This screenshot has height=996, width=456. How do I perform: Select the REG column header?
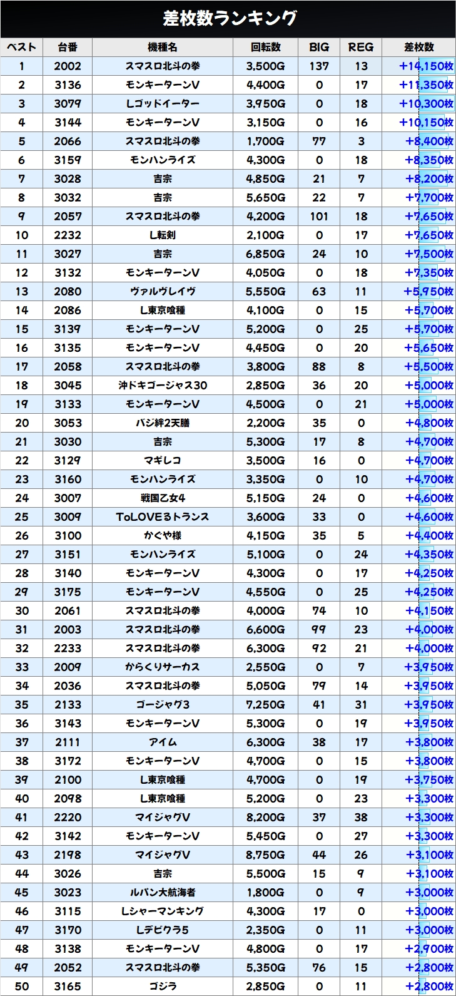361,47
